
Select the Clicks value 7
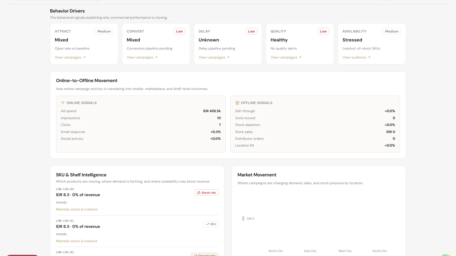tap(220, 125)
